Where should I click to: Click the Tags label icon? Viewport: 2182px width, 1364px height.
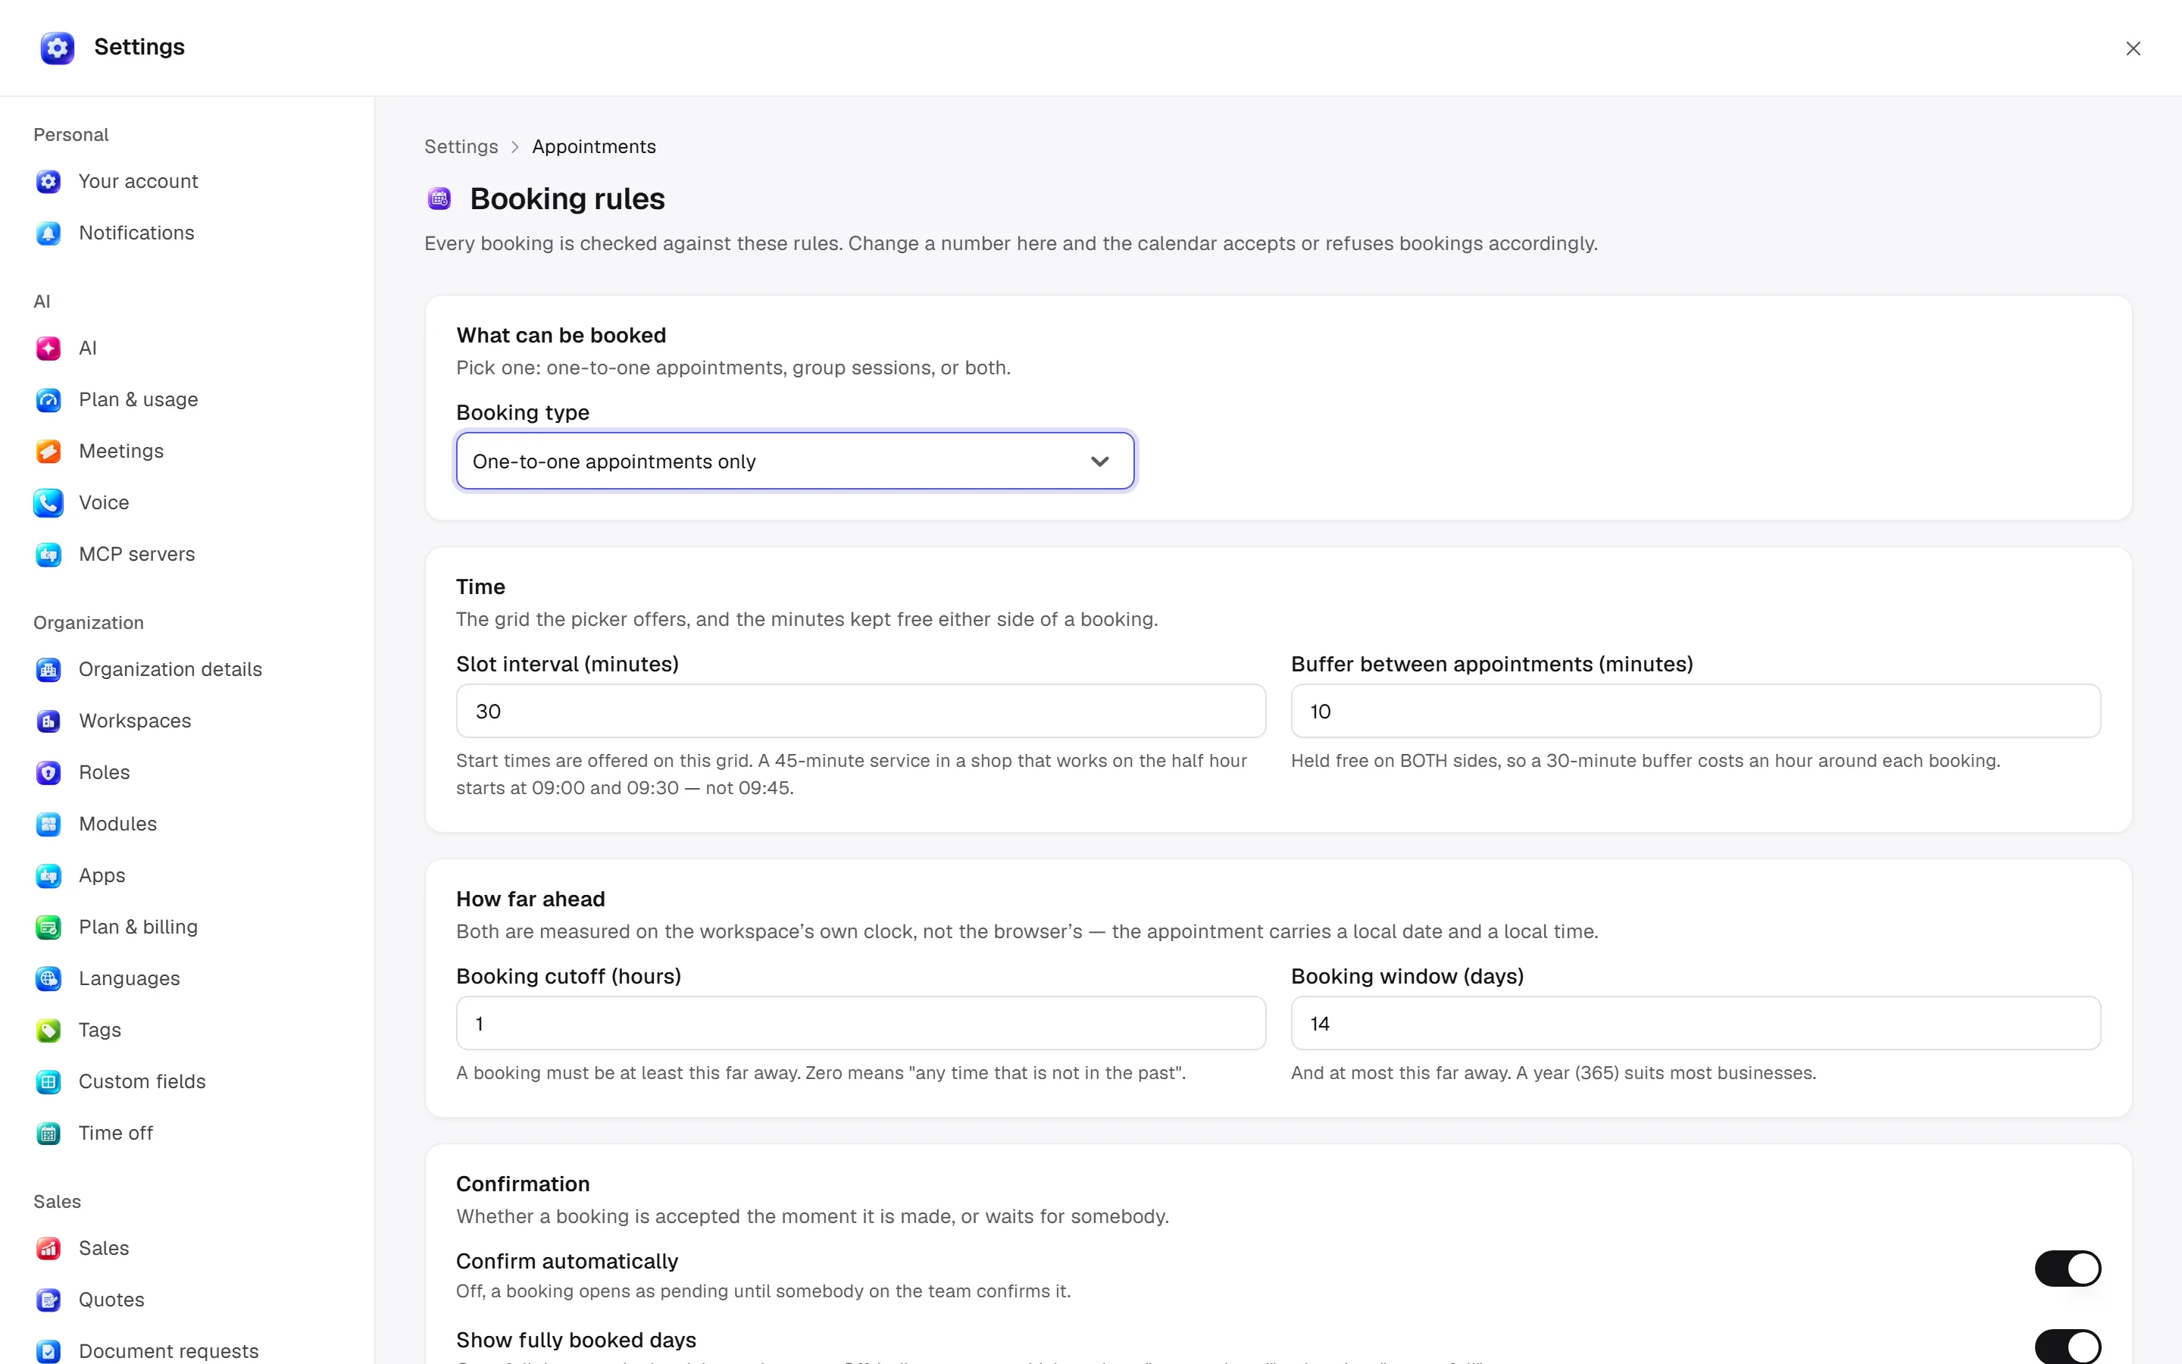(x=48, y=1029)
